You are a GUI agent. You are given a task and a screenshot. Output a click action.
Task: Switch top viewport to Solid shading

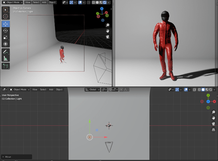click(97, 3)
